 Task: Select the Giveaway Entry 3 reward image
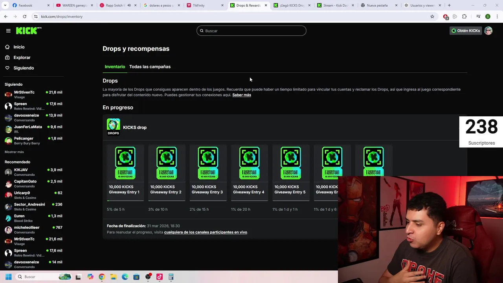[x=208, y=163]
